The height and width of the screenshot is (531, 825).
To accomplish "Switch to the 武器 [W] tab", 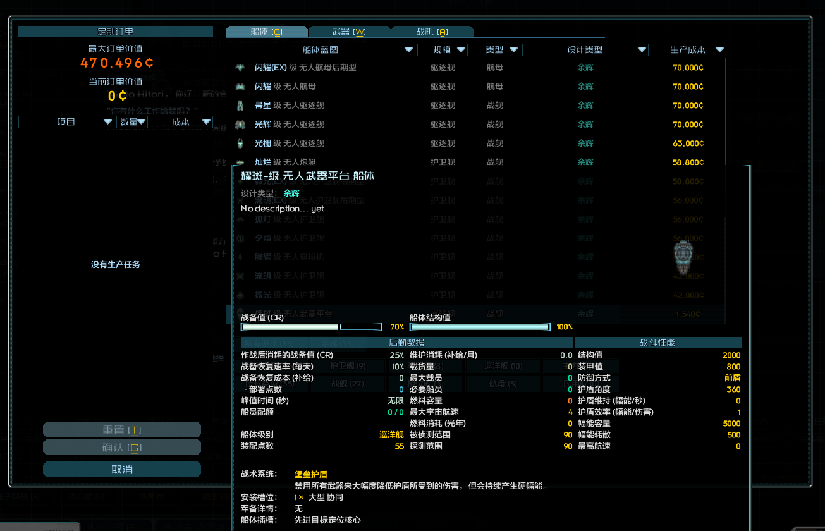I will pyautogui.click(x=349, y=32).
